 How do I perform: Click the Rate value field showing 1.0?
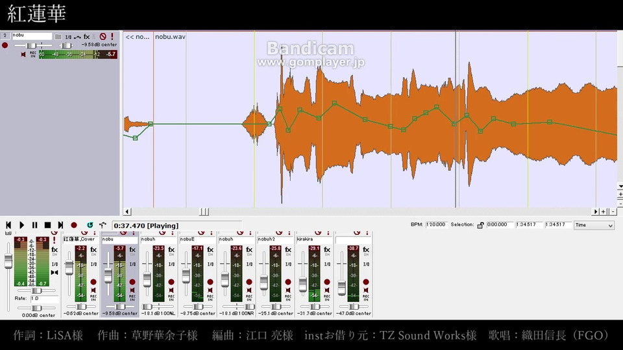pos(45,298)
